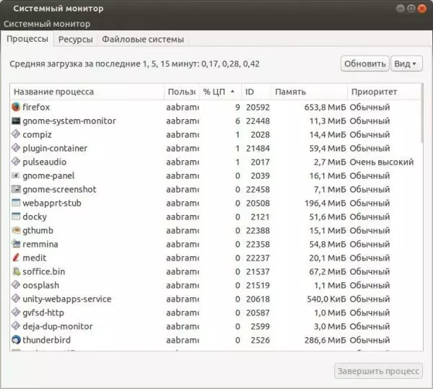Switch to the Ресурсы tab
The image size is (433, 389).
click(75, 39)
